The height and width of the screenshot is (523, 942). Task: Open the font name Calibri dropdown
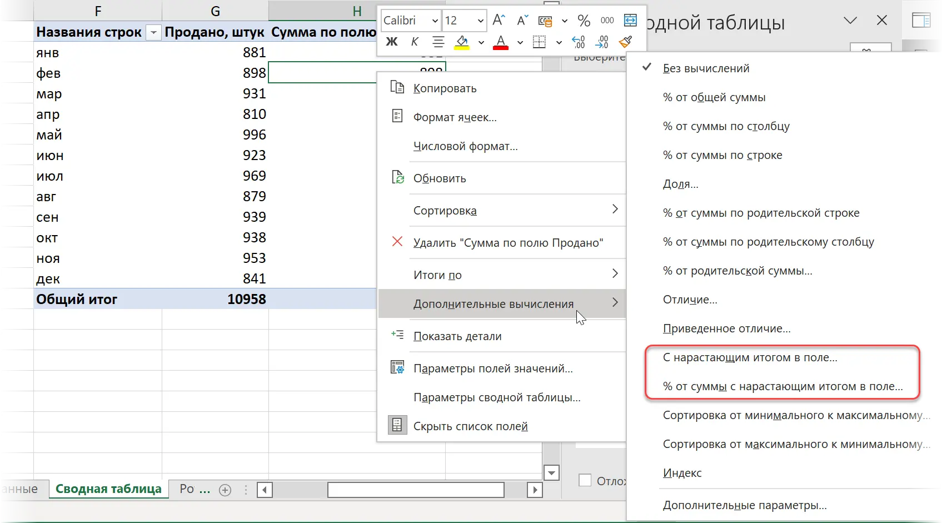click(x=435, y=21)
